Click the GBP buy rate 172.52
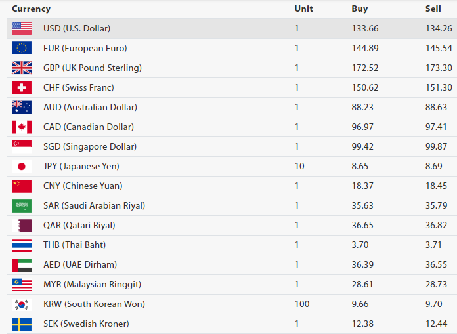The image size is (457, 334). (x=365, y=68)
